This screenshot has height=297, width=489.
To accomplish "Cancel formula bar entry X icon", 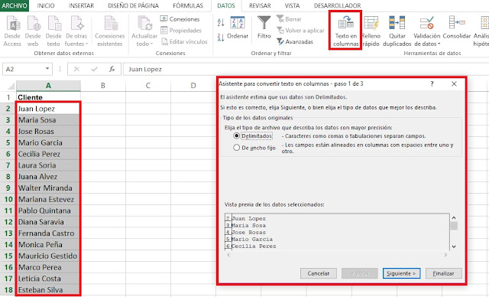I will coord(76,69).
